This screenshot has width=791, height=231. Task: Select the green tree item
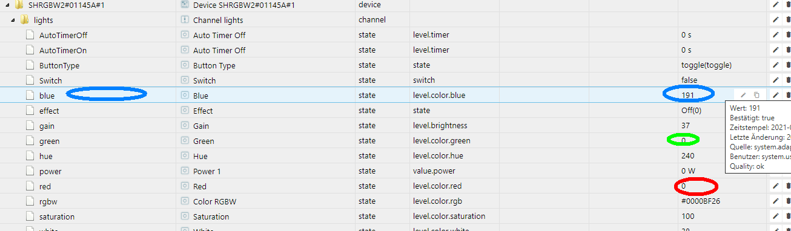50,141
